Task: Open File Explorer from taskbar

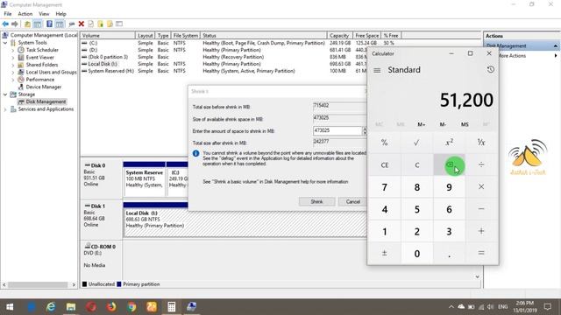Action: coord(71,307)
